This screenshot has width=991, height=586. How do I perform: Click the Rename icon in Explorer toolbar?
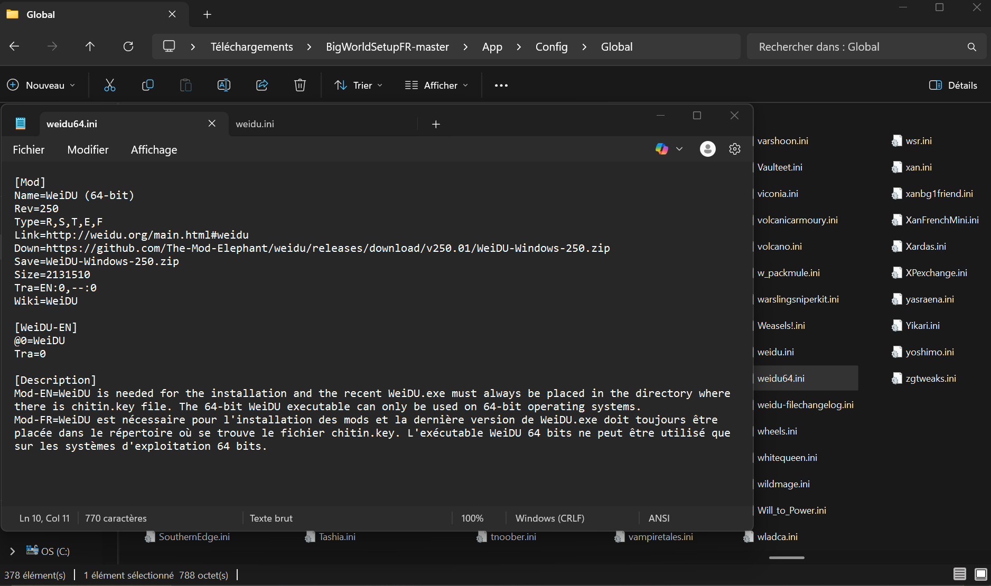(224, 85)
